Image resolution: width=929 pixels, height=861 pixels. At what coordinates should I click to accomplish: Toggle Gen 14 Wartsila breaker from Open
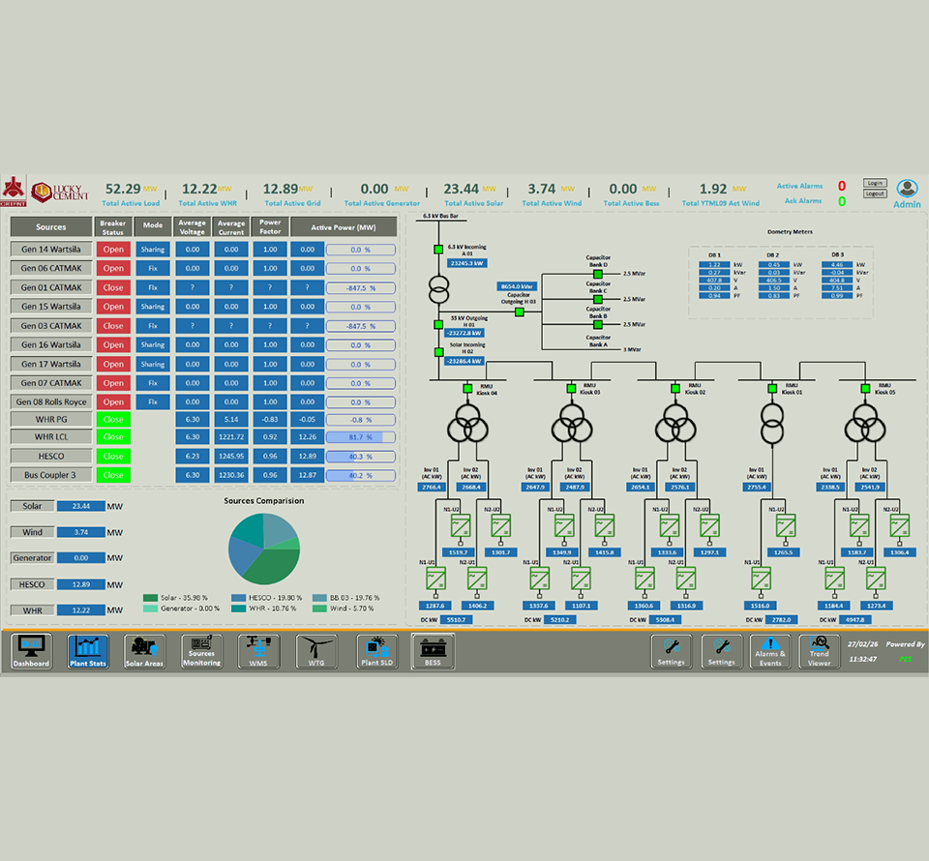(x=113, y=249)
